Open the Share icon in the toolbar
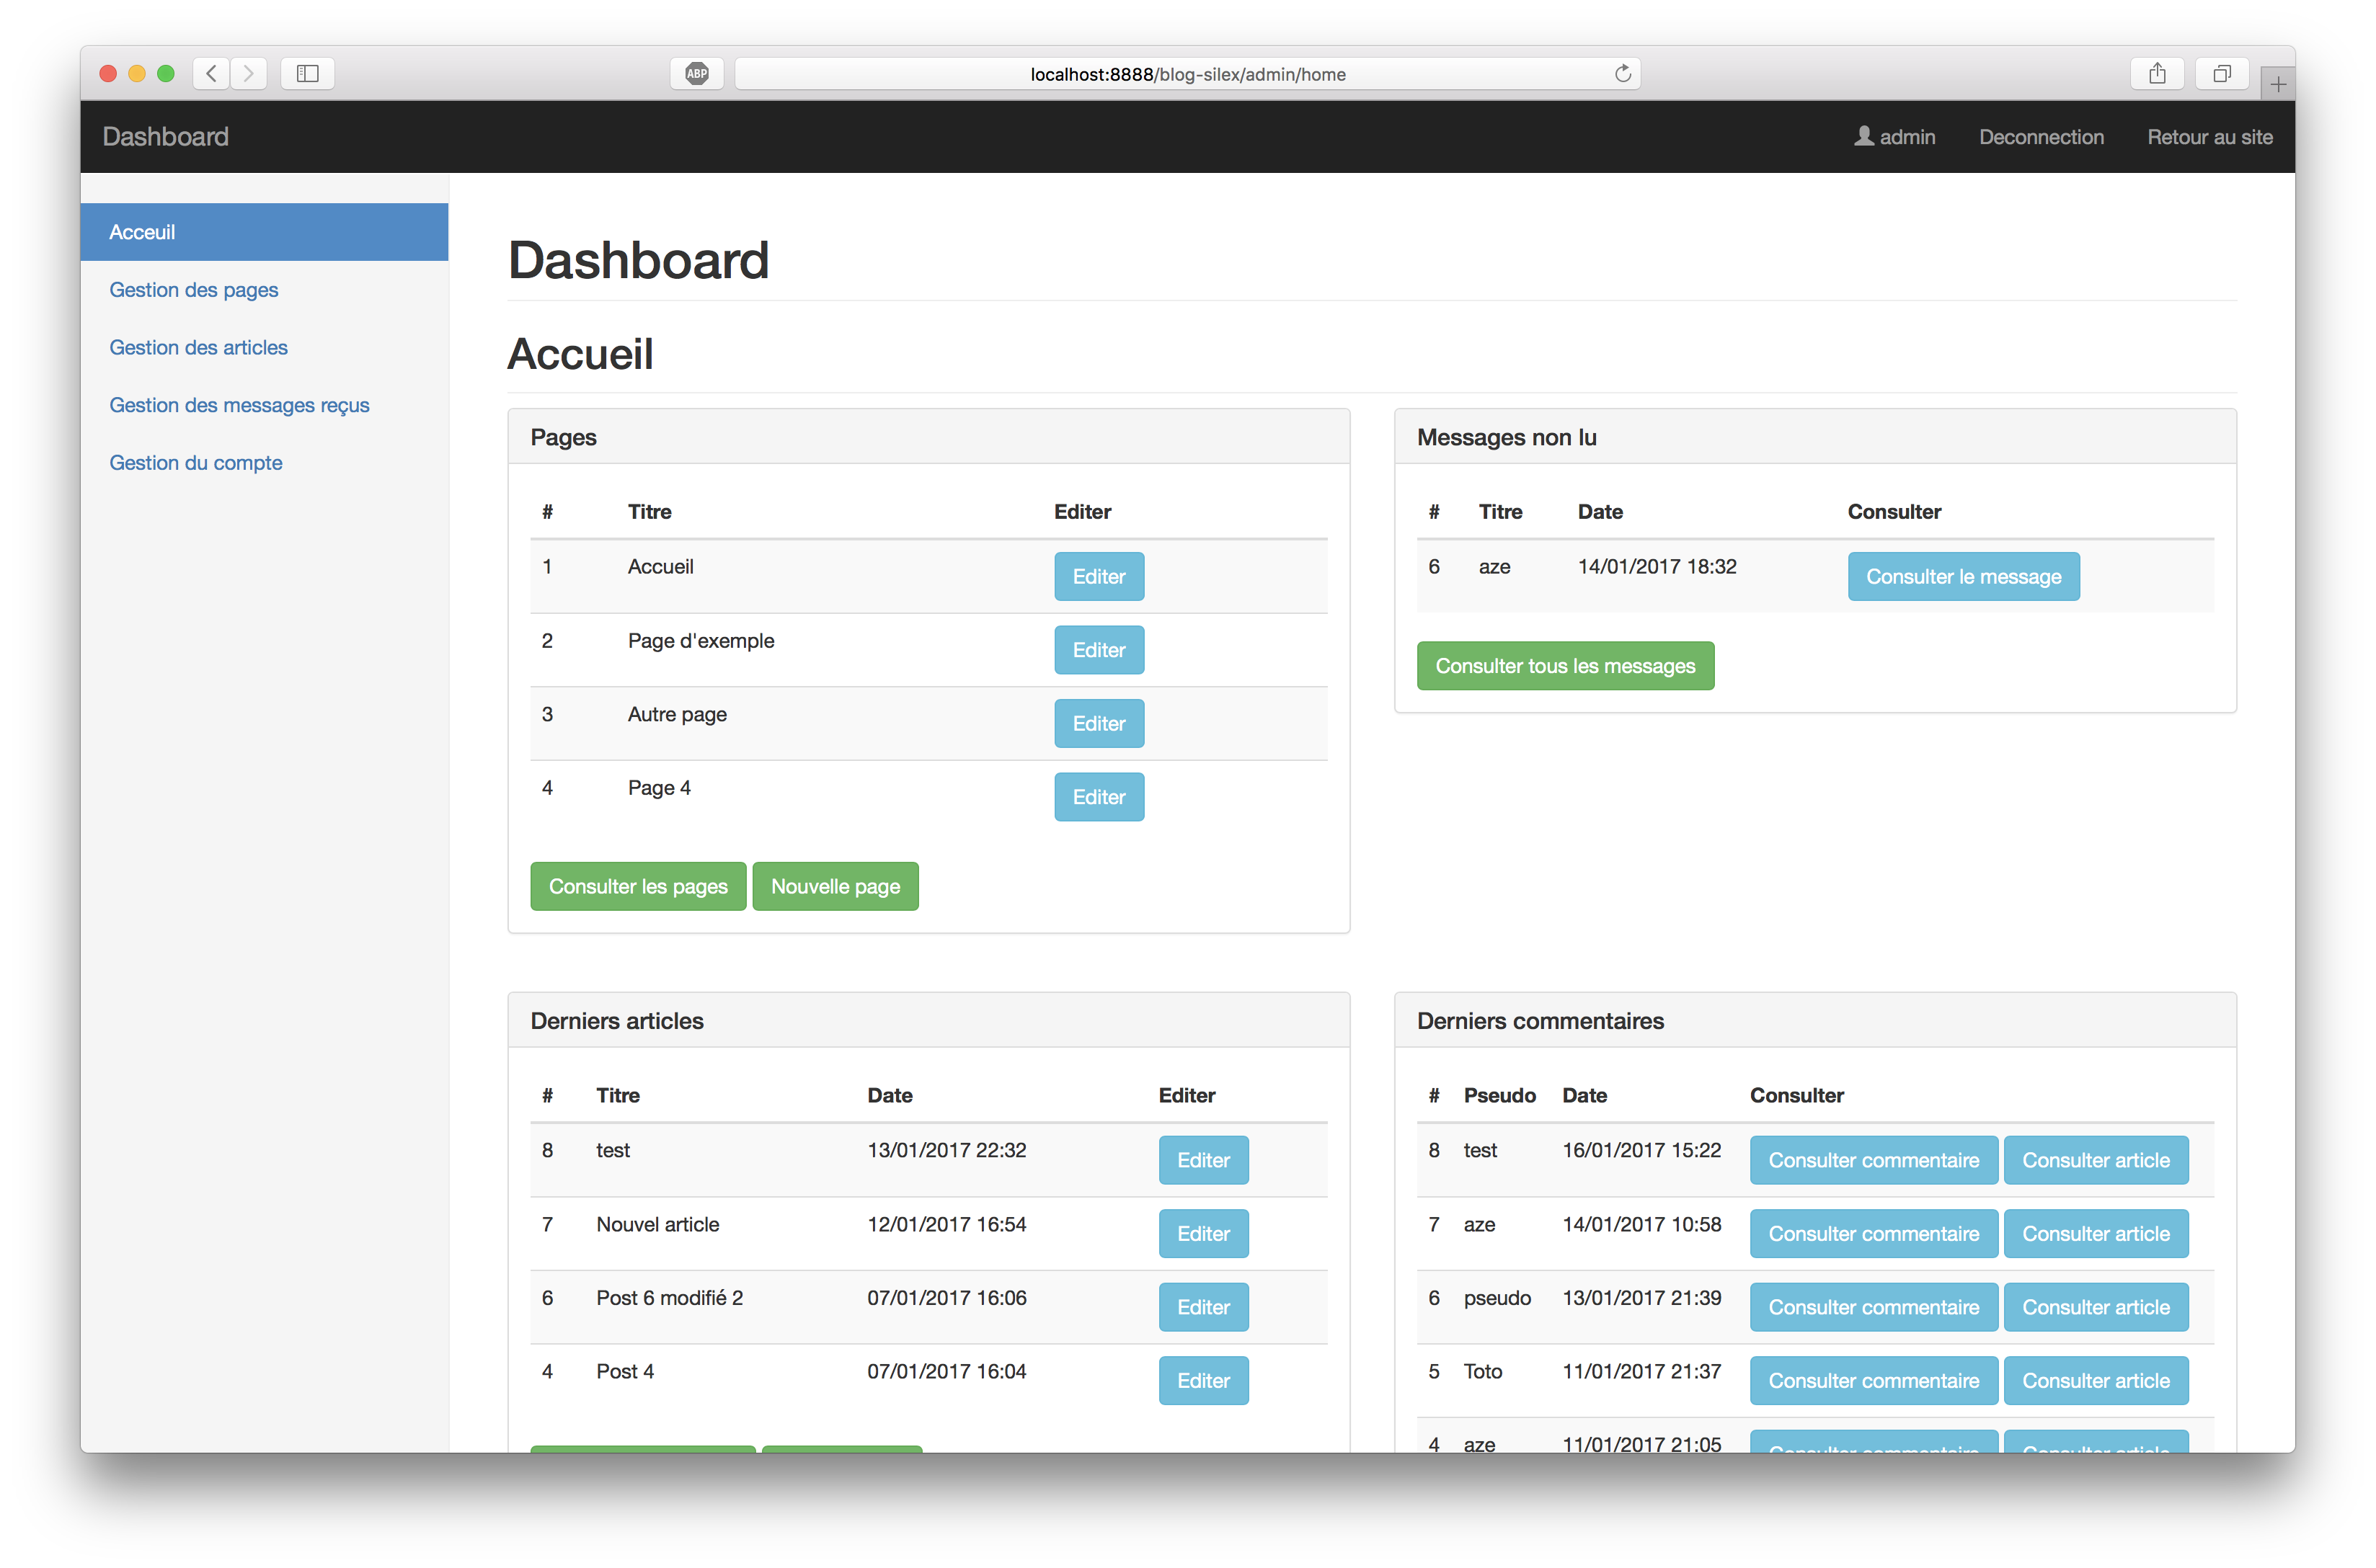This screenshot has width=2376, height=1568. coord(2157,73)
